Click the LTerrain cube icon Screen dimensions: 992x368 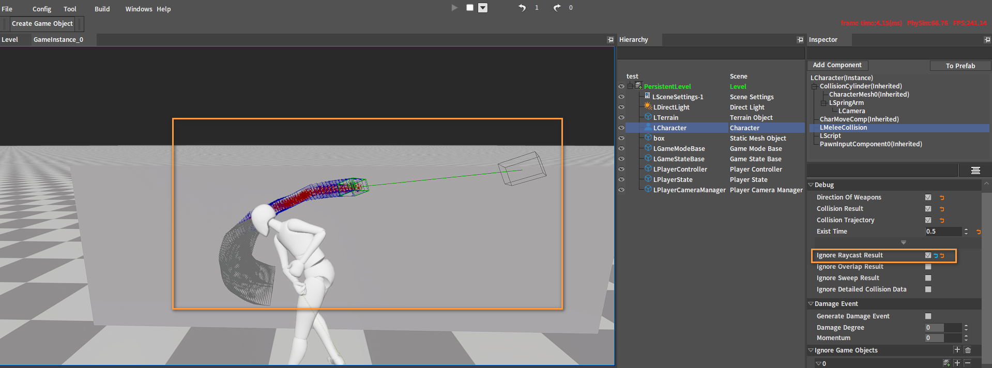coord(648,117)
